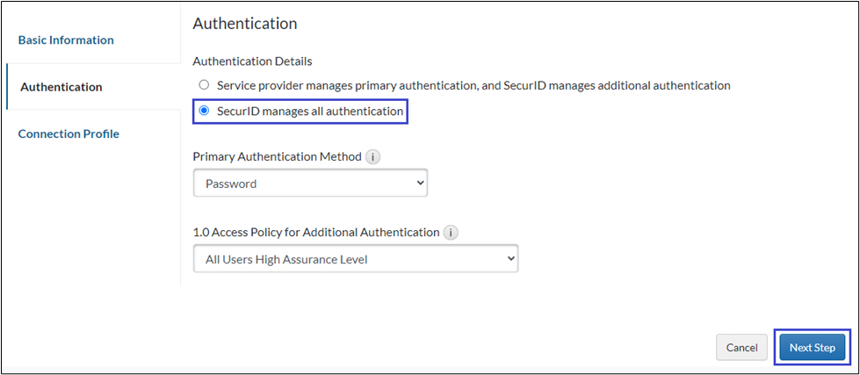
Task: Click info icon beside Primary Authentication Method
Action: click(372, 157)
